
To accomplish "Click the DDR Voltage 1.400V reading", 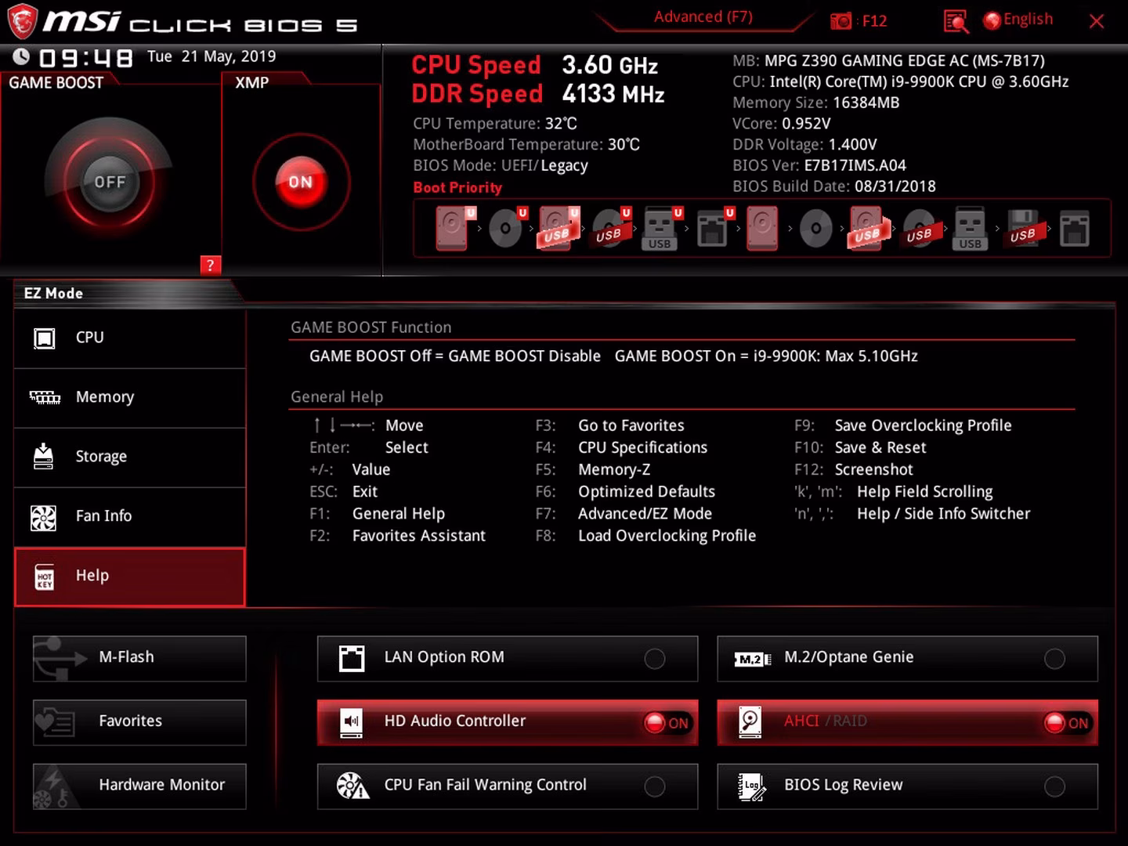I will tap(804, 145).
